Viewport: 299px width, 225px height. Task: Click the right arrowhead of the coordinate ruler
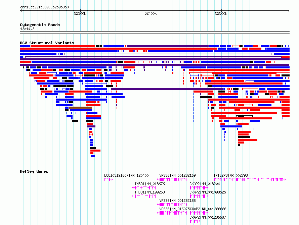(289, 10)
